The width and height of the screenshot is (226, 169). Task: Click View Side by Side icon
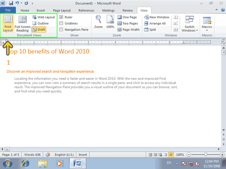click(x=176, y=17)
